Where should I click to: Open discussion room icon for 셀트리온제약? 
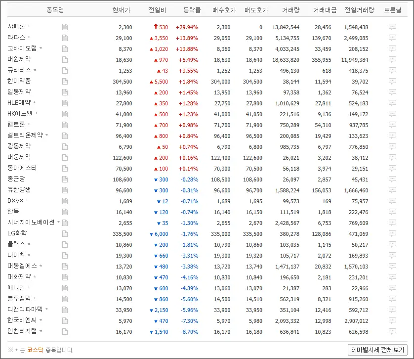392,135
